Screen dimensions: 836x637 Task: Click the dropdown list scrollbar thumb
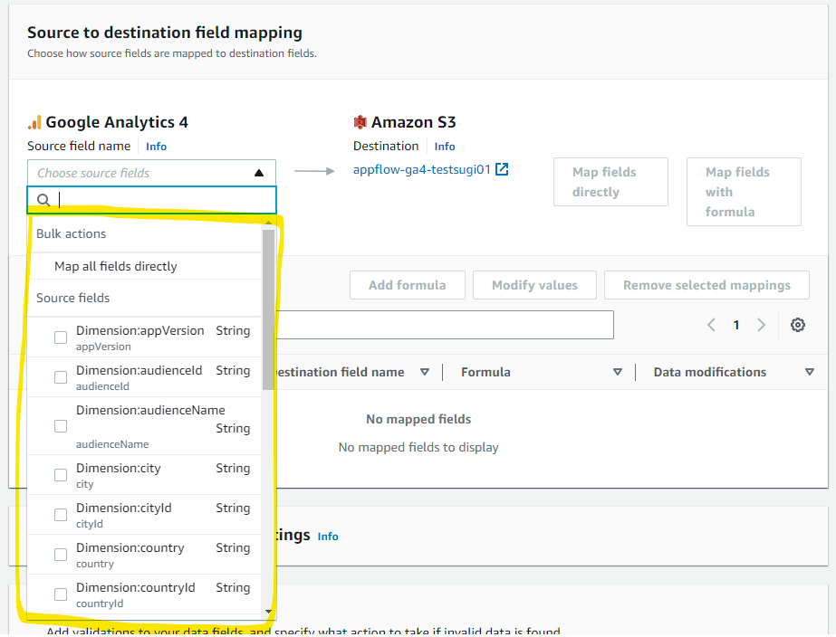268,309
